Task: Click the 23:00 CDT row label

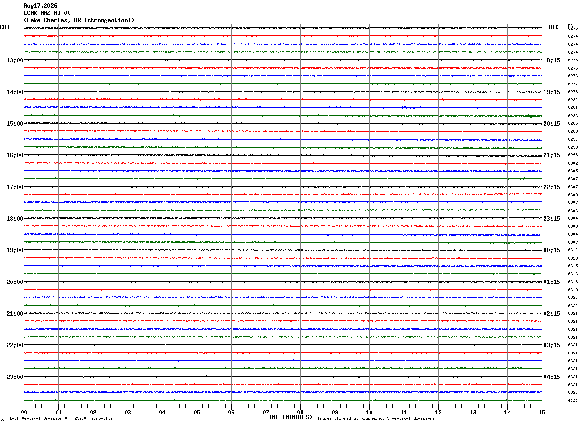Action: [14, 377]
